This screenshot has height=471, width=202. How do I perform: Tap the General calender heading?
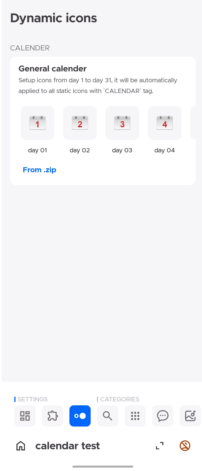click(53, 69)
